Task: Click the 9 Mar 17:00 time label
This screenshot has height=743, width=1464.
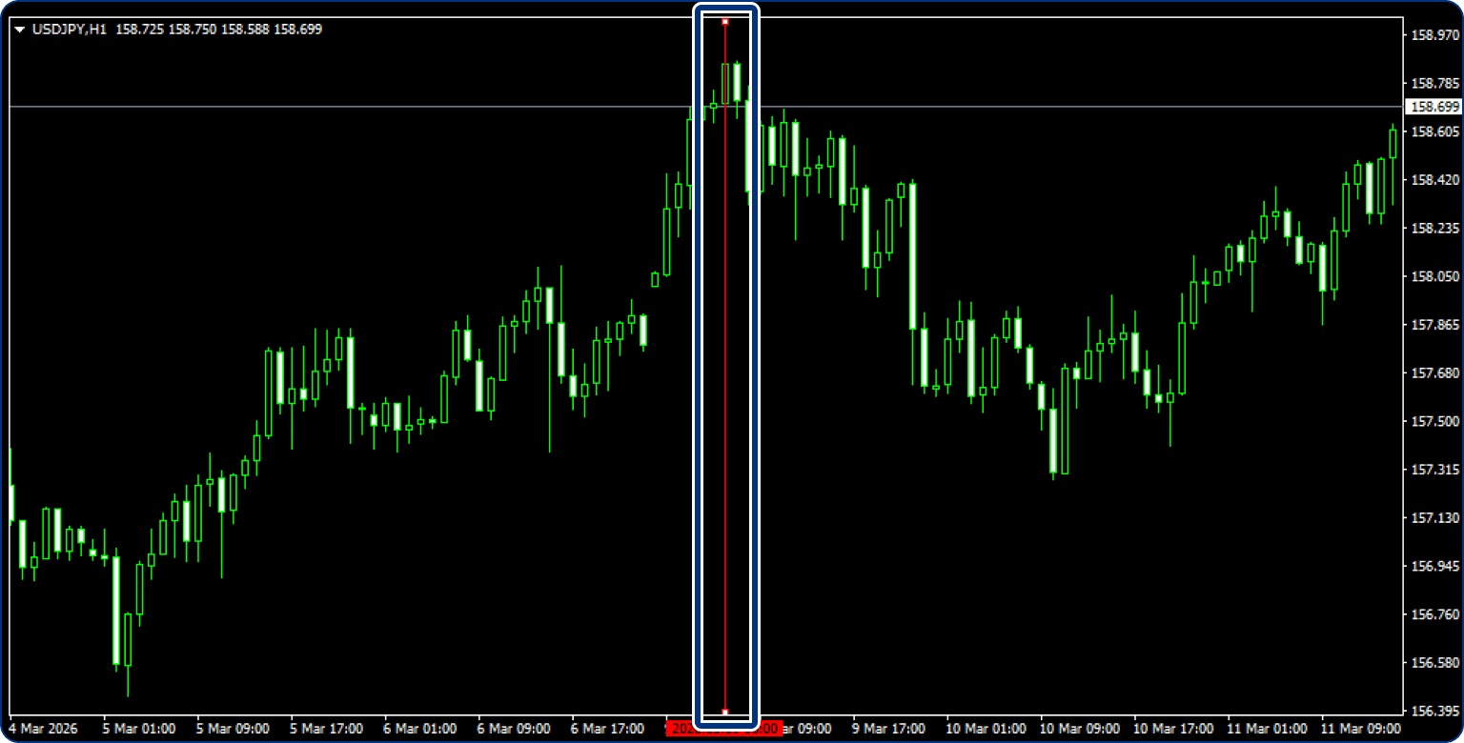Action: tap(888, 729)
